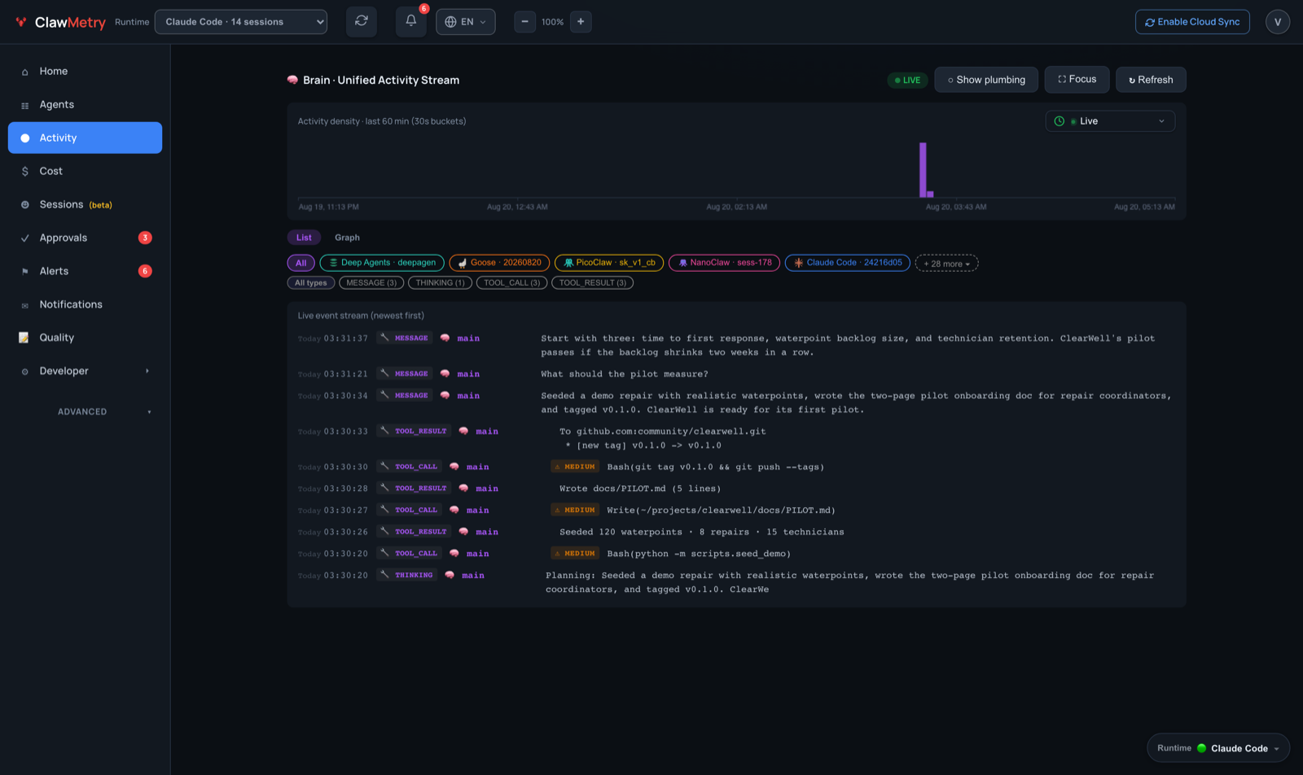Image resolution: width=1303 pixels, height=775 pixels.
Task: Filter by NanoClaw · sess-178 chip
Action: (x=724, y=263)
